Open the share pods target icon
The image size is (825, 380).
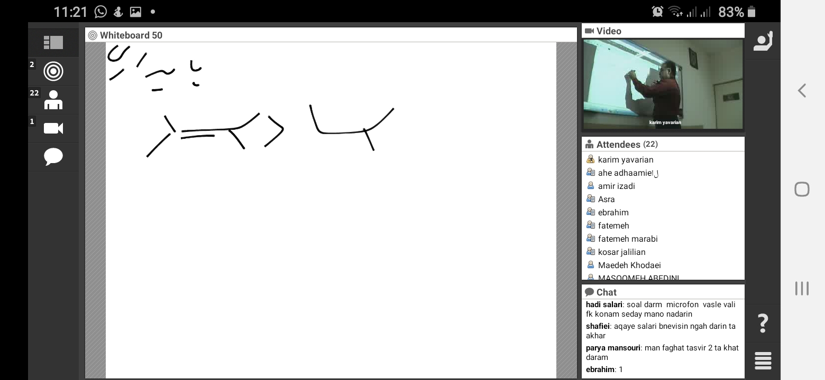click(53, 71)
